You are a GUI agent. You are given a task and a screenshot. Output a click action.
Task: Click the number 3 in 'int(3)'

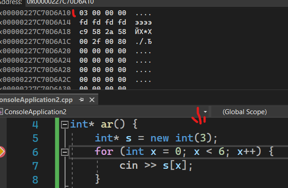click(203, 138)
